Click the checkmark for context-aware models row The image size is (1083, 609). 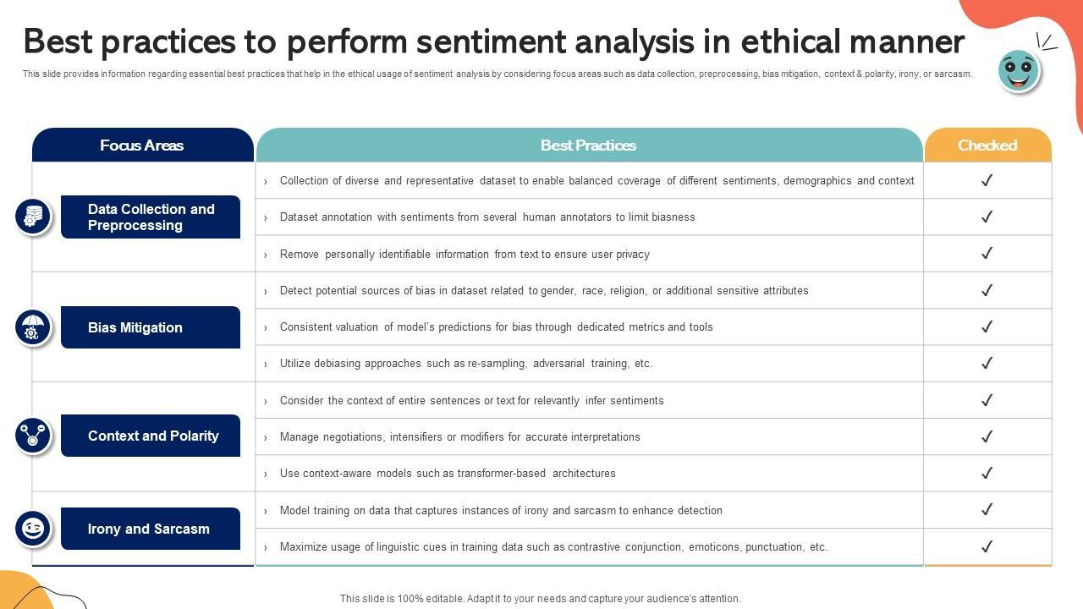987,473
